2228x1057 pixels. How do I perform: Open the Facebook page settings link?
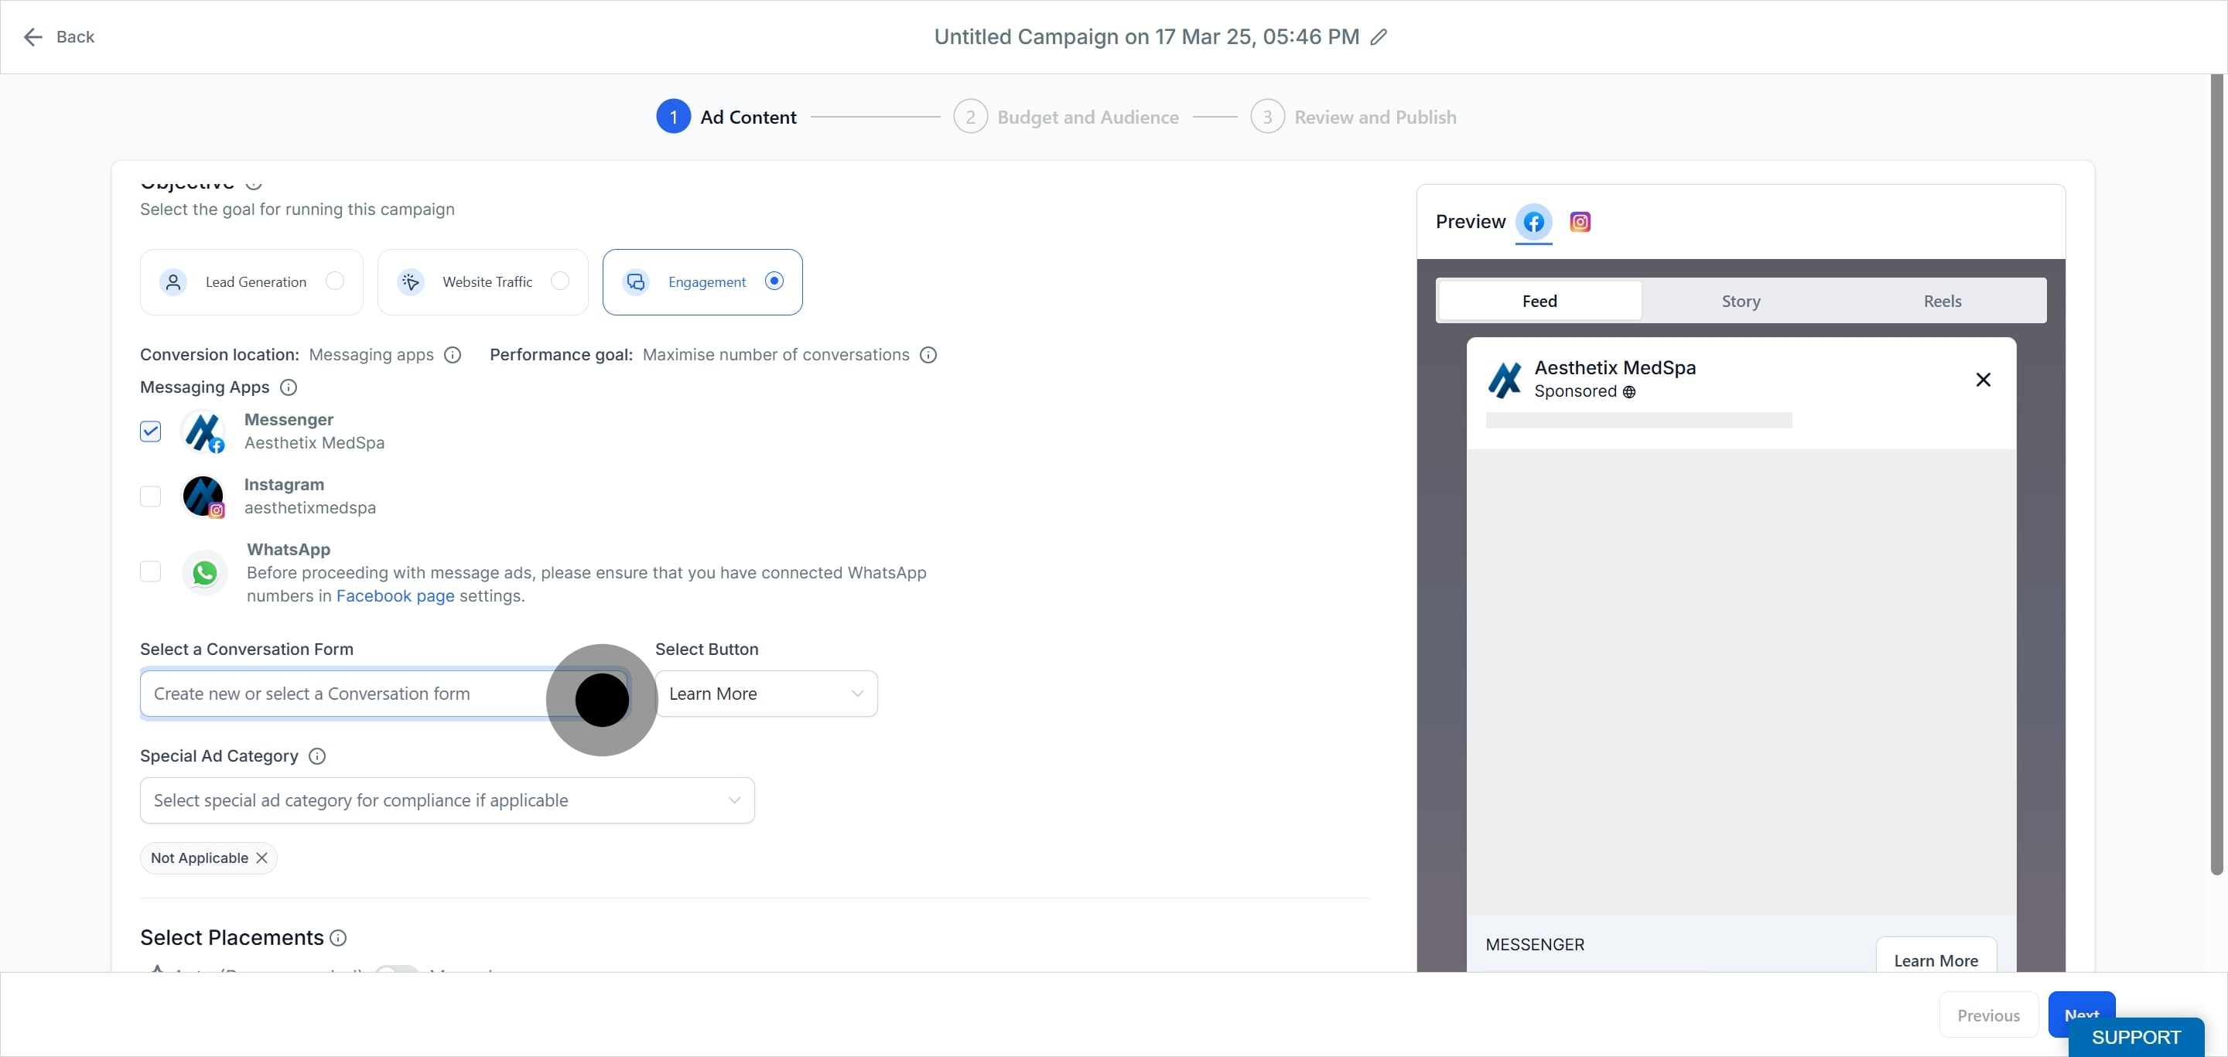tap(395, 596)
